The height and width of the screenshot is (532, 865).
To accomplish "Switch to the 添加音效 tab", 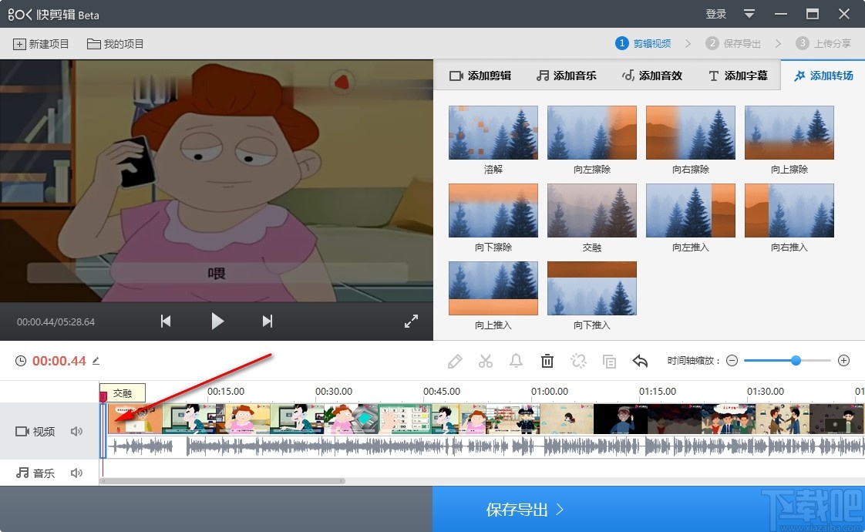I will (x=652, y=76).
